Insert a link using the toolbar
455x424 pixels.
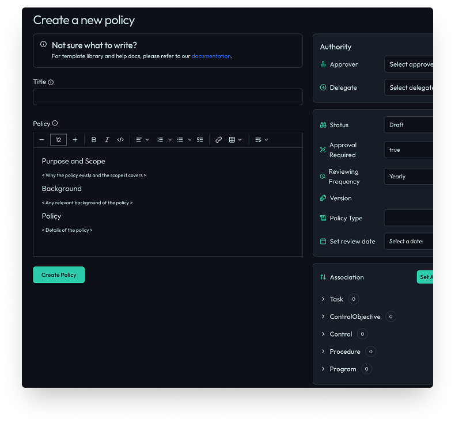(x=218, y=140)
